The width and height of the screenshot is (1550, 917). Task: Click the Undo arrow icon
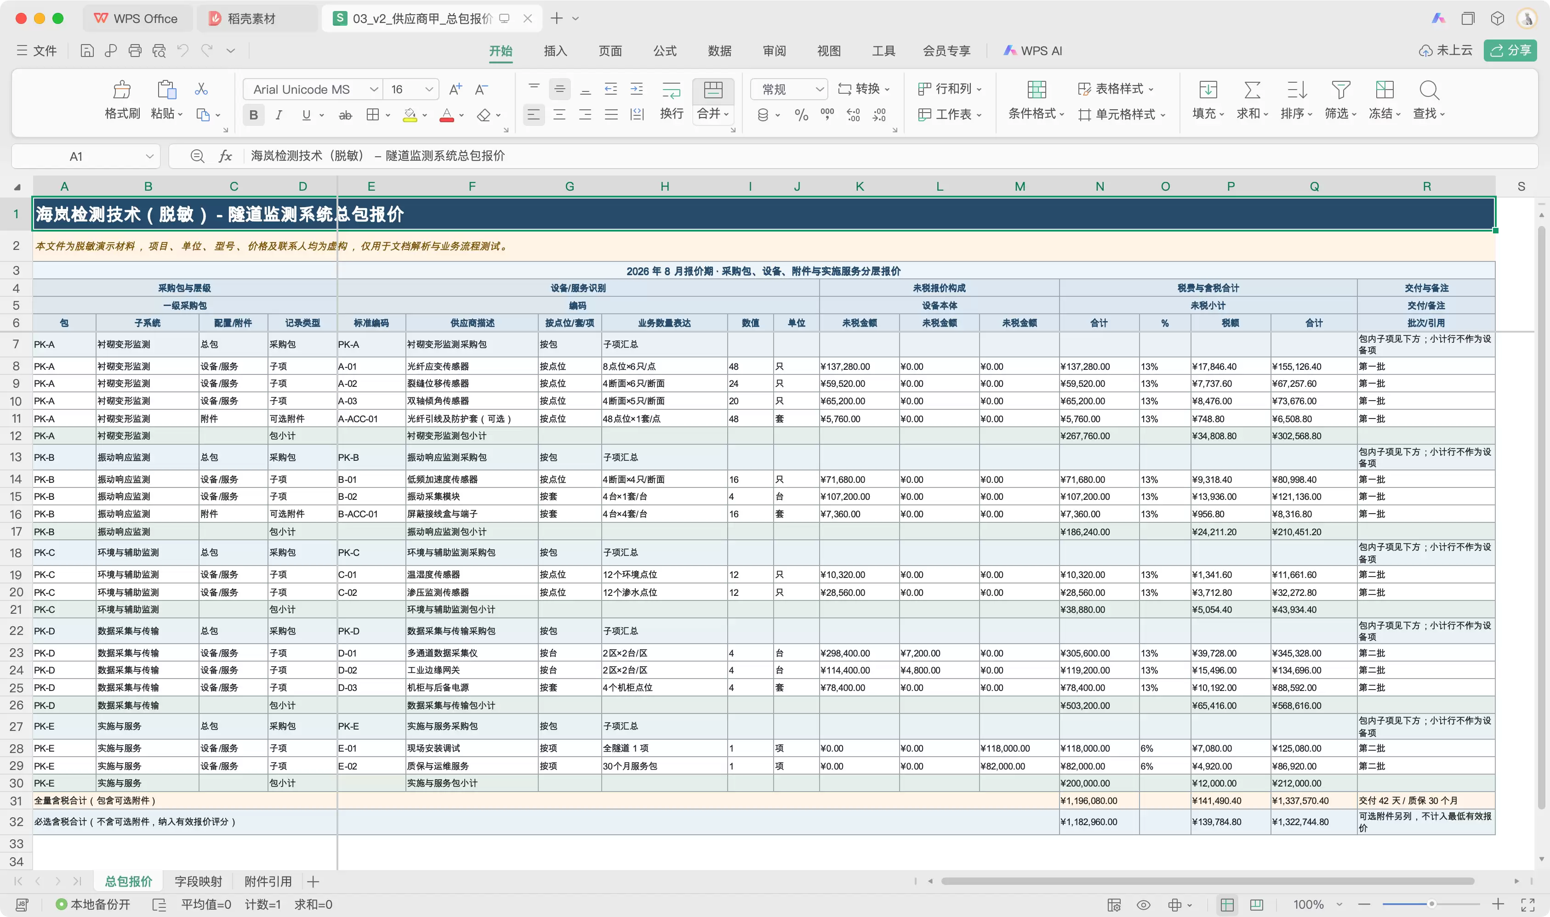click(x=182, y=51)
